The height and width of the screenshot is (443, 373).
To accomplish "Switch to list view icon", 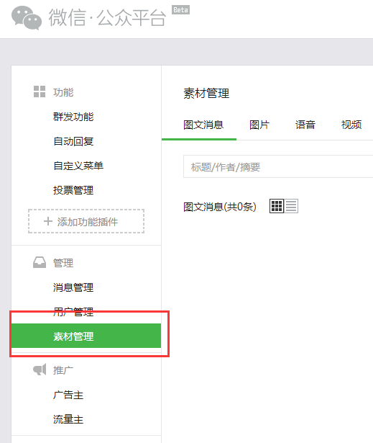I will pos(291,206).
